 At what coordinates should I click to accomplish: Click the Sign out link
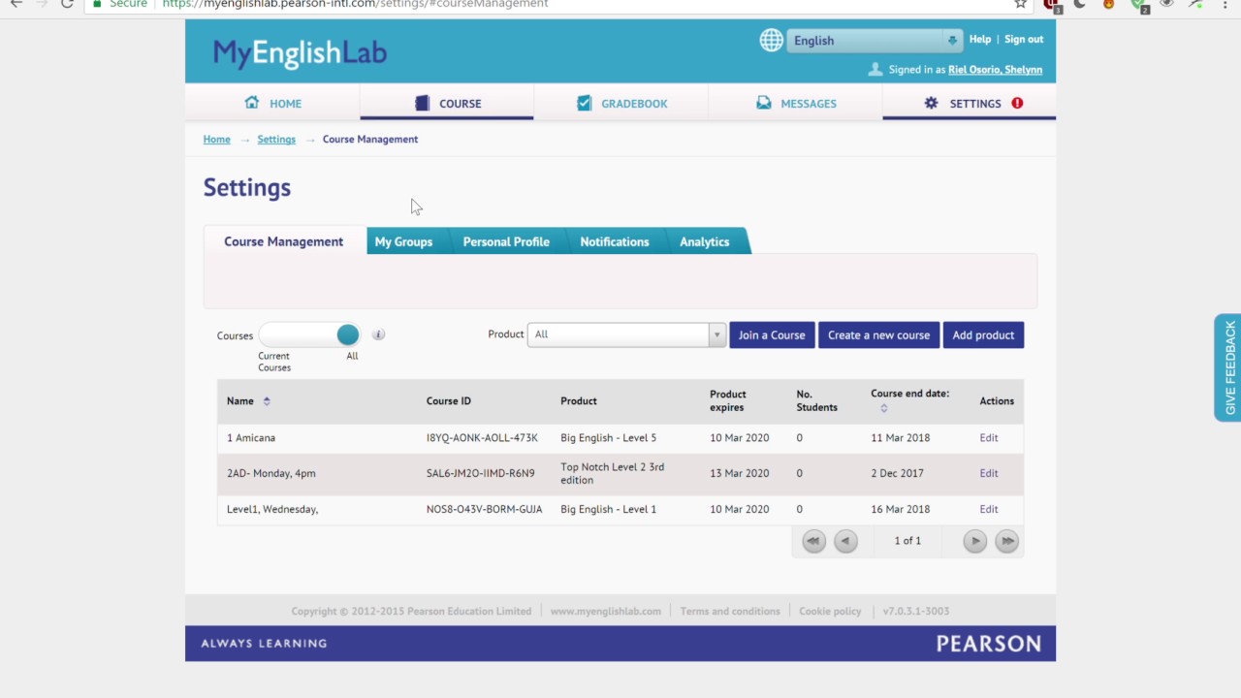point(1024,39)
